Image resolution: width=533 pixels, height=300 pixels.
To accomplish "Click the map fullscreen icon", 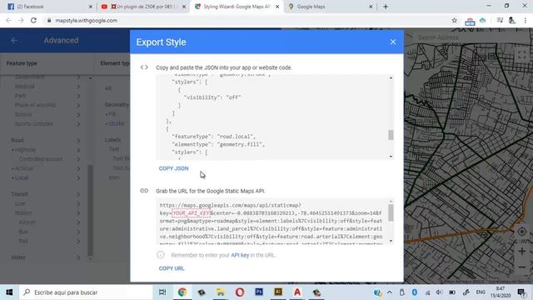I will (x=522, y=54).
